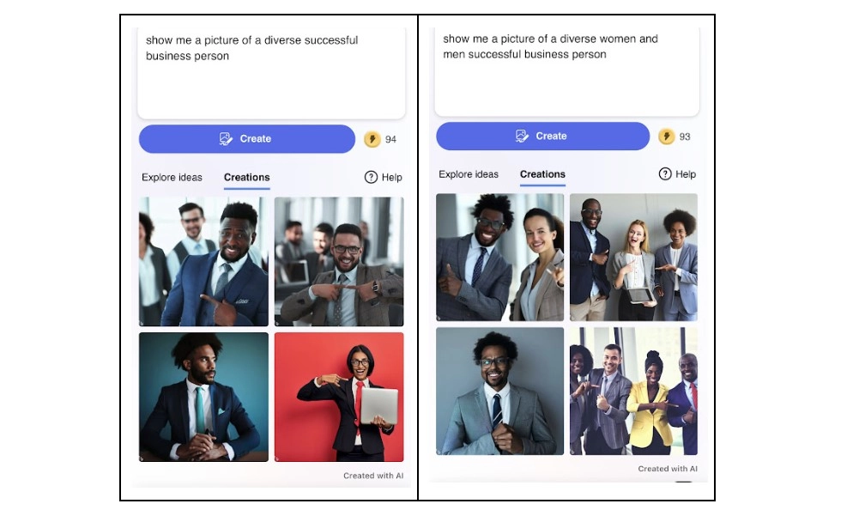The height and width of the screenshot is (510, 853).
Task: Focus prompt box with 'diverse women and men'
Action: [567, 70]
